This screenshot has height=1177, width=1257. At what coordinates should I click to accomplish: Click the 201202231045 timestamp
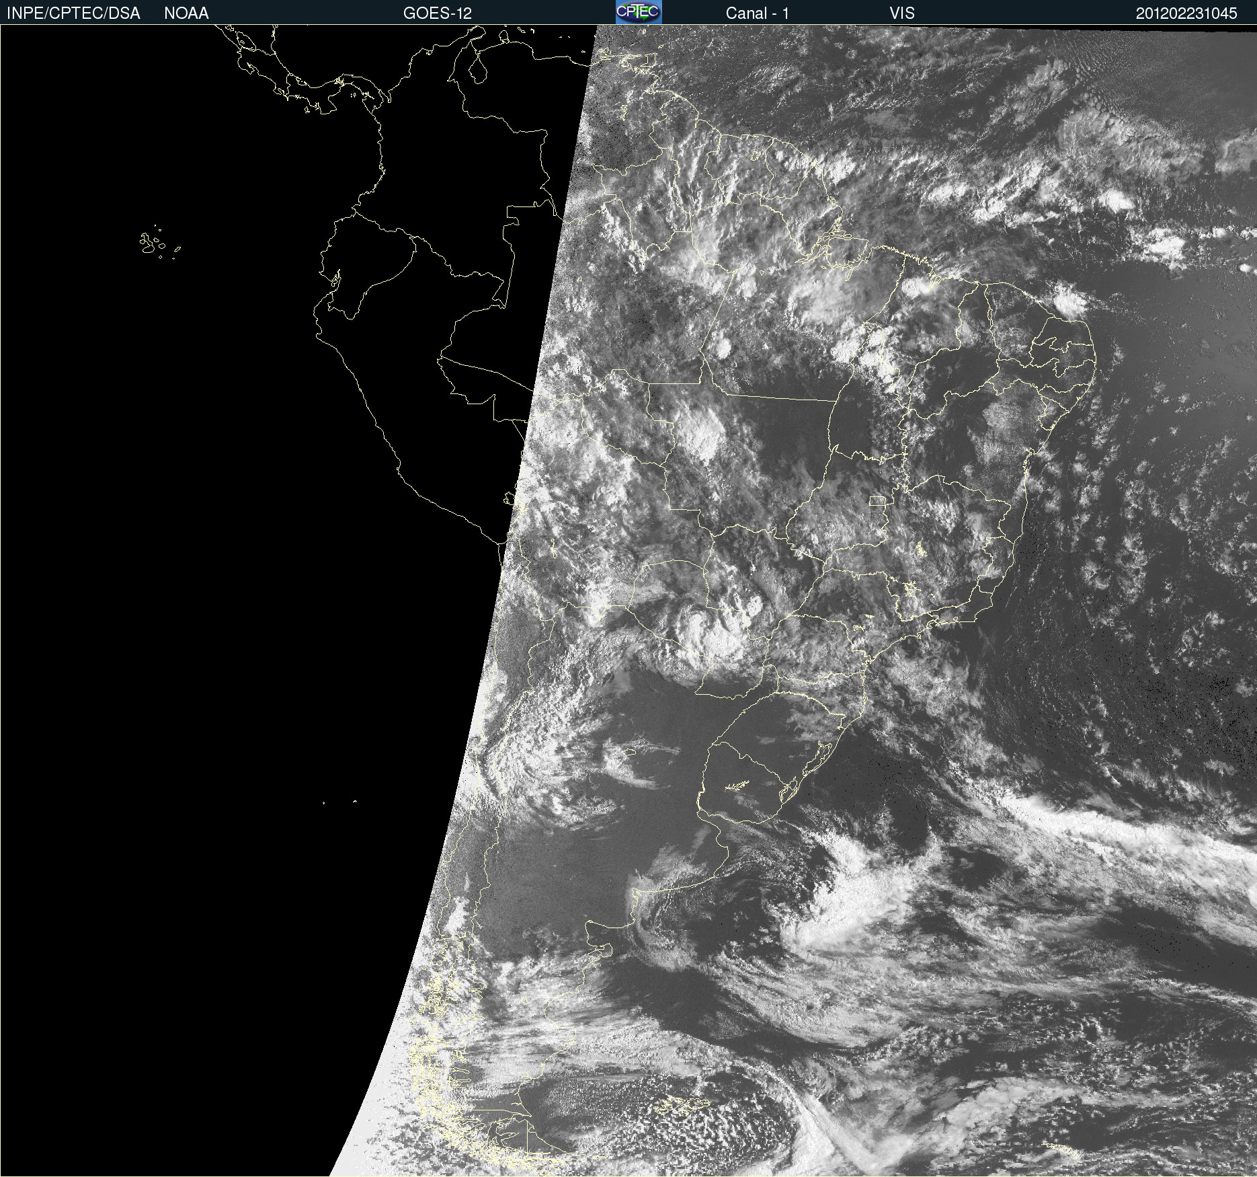(x=1186, y=13)
